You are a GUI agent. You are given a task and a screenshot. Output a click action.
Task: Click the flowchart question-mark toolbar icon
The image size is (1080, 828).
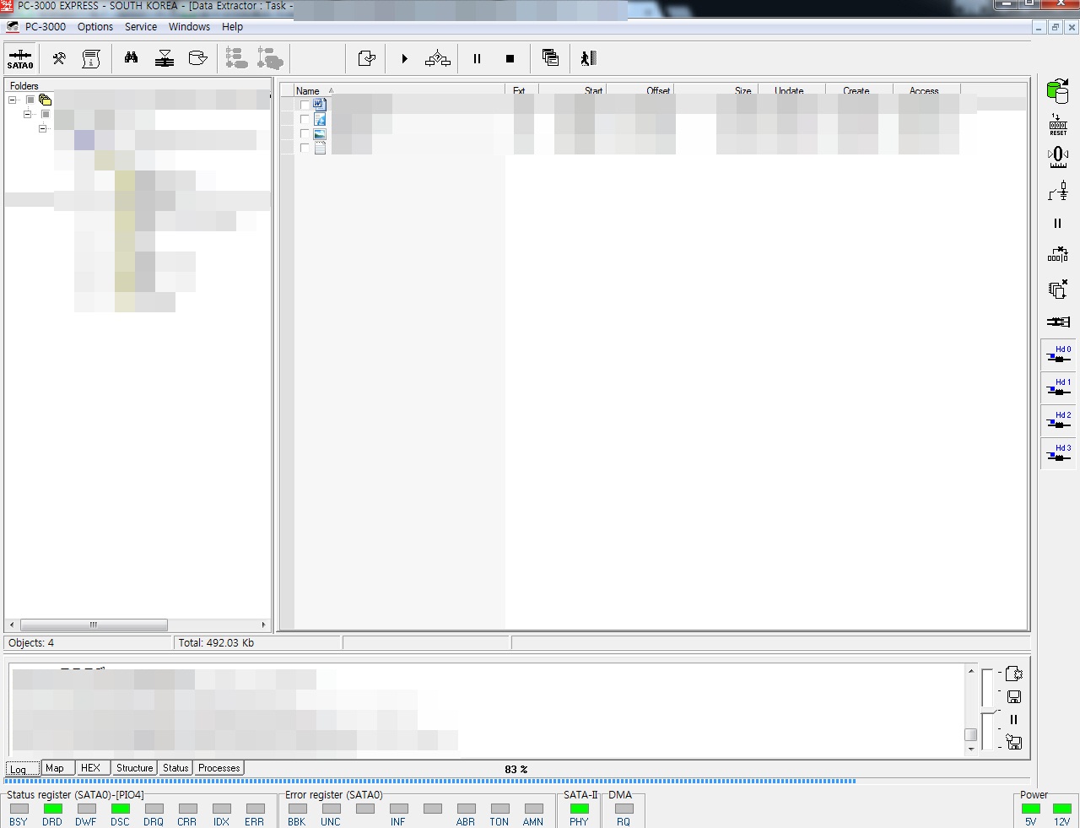pos(438,59)
